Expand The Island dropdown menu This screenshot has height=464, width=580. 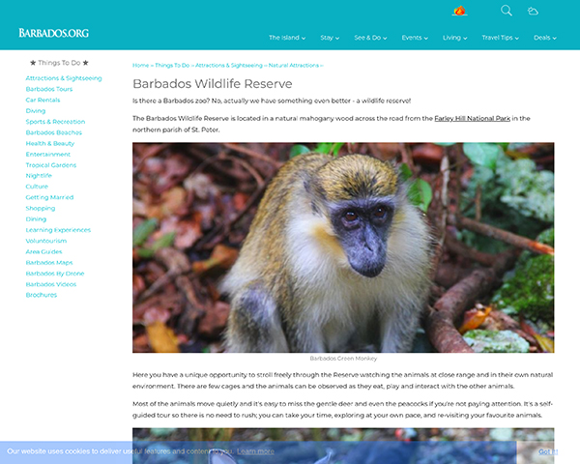(x=287, y=38)
